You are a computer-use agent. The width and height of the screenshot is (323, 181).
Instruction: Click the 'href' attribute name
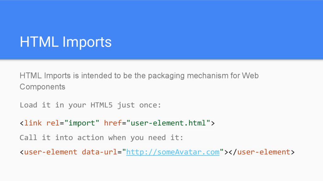click(113, 123)
